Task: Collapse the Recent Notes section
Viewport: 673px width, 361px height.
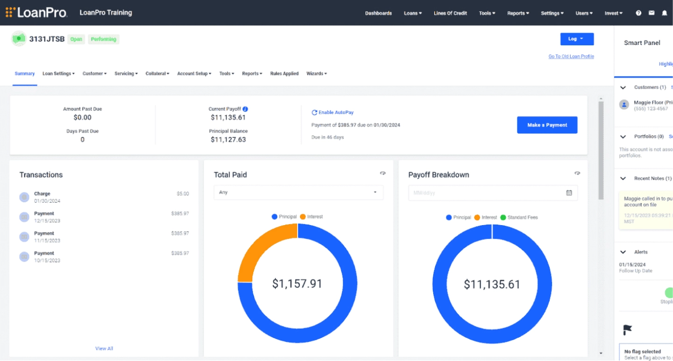Action: tap(623, 178)
